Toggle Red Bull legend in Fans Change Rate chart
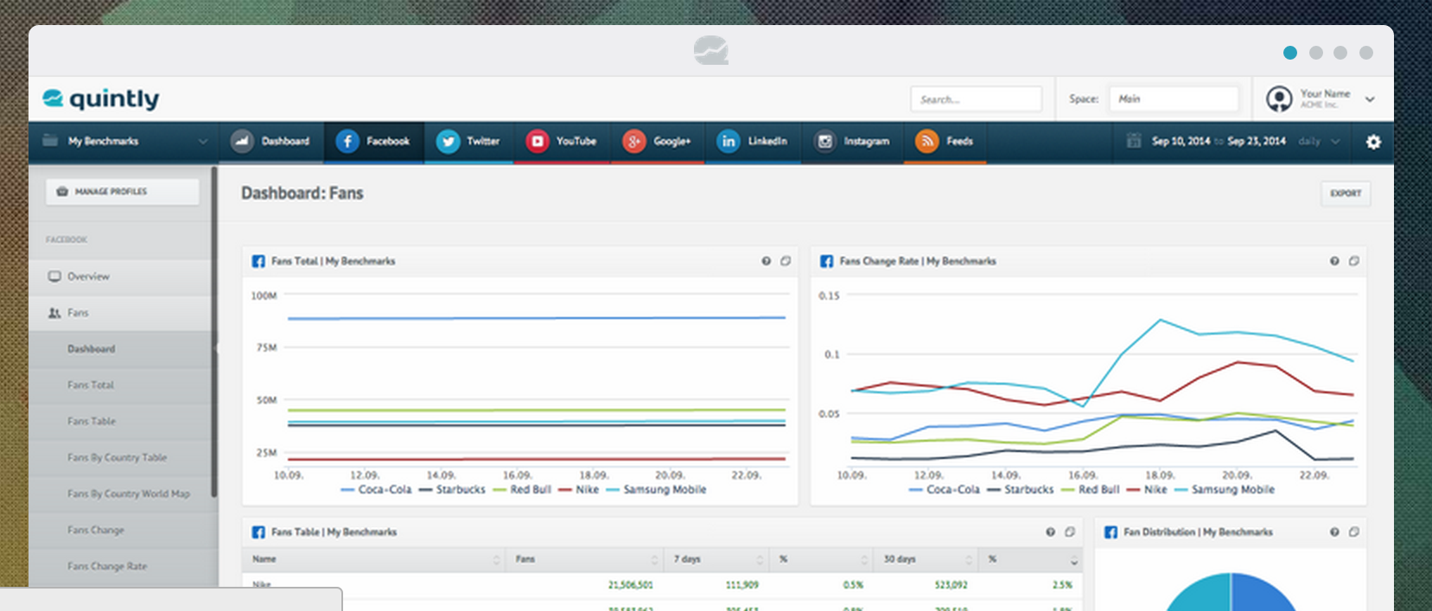 [x=1091, y=490]
